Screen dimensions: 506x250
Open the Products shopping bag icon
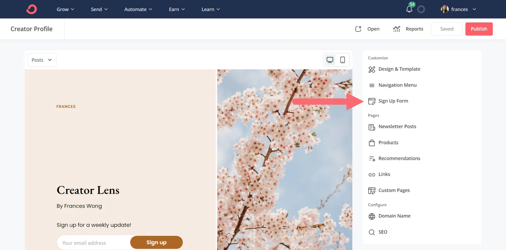point(372,143)
